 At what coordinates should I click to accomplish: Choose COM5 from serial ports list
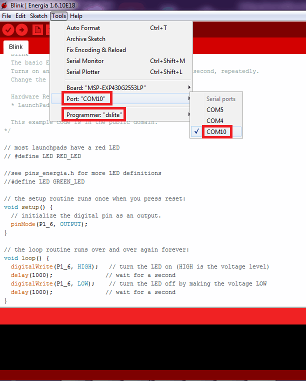[x=215, y=110]
